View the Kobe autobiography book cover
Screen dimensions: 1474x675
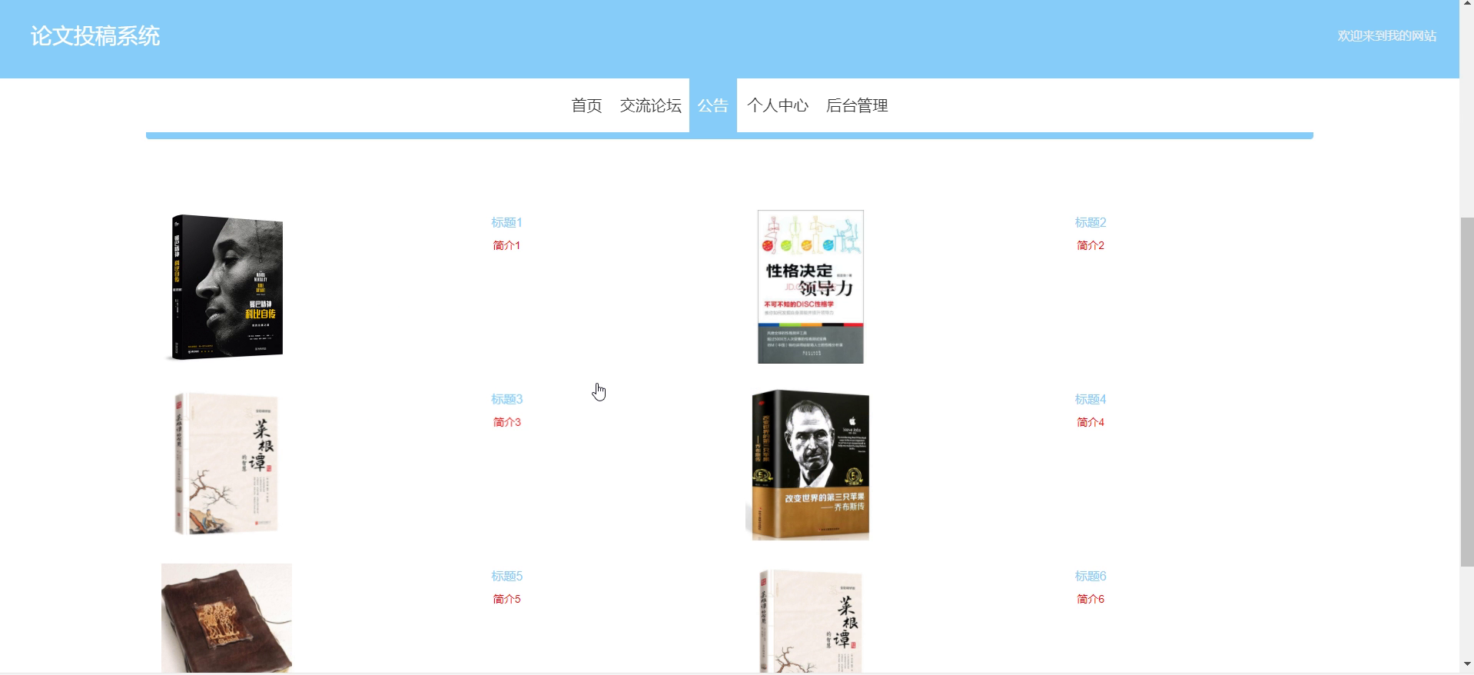pos(227,287)
